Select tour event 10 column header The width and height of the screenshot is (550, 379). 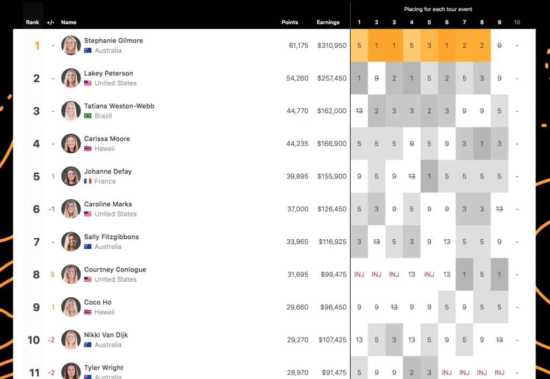[517, 22]
